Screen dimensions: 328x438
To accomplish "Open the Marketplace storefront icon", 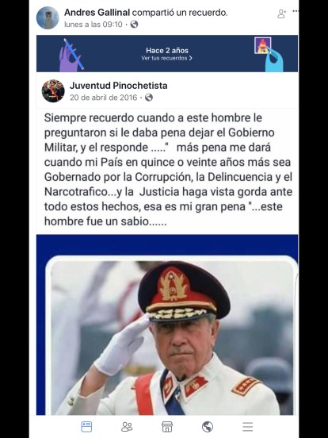I will pyautogui.click(x=167, y=427).
